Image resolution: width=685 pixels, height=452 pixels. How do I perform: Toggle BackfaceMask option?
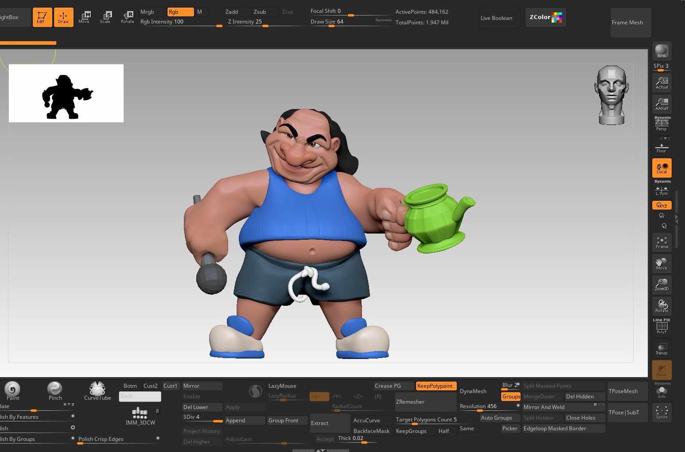pyautogui.click(x=371, y=431)
